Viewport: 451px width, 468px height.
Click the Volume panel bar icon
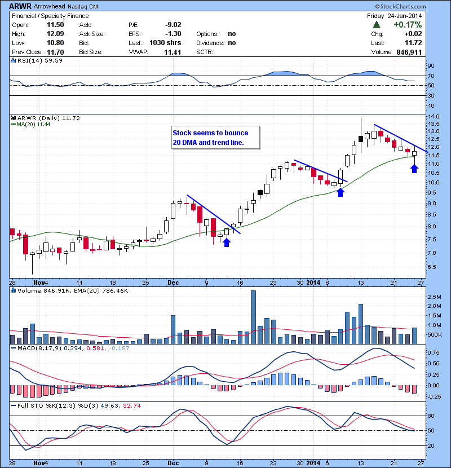pos(13,290)
